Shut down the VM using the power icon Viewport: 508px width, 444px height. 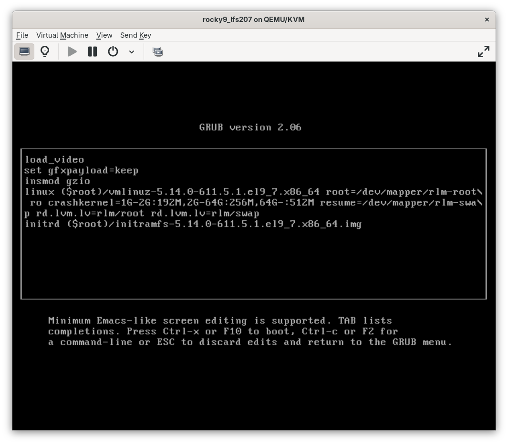(x=113, y=51)
